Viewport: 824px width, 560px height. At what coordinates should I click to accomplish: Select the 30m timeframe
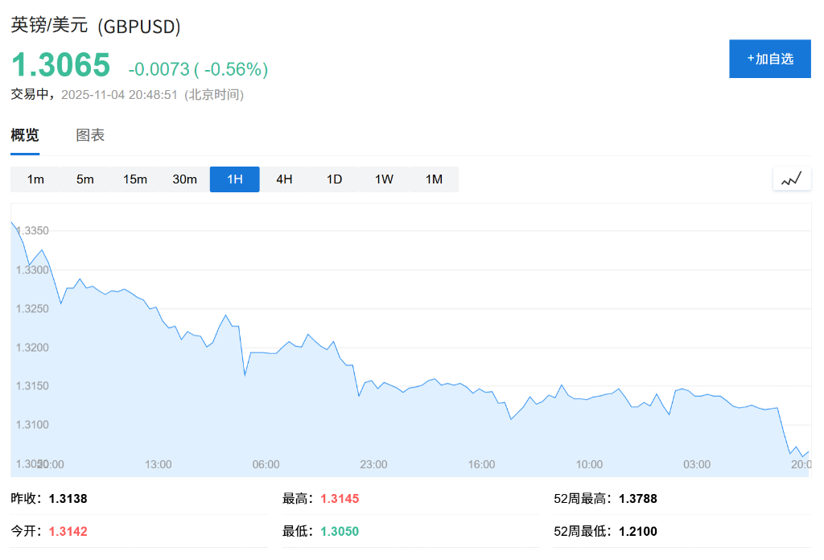184,179
